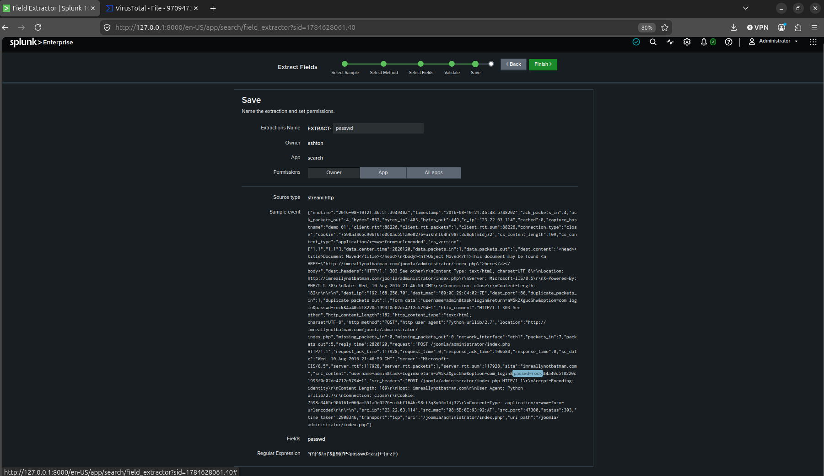
Task: Open the notifications bell icon
Action: [x=704, y=42]
